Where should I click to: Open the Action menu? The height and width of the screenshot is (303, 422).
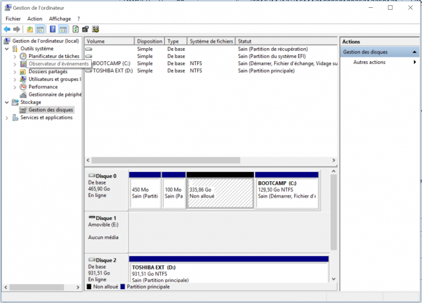point(34,18)
